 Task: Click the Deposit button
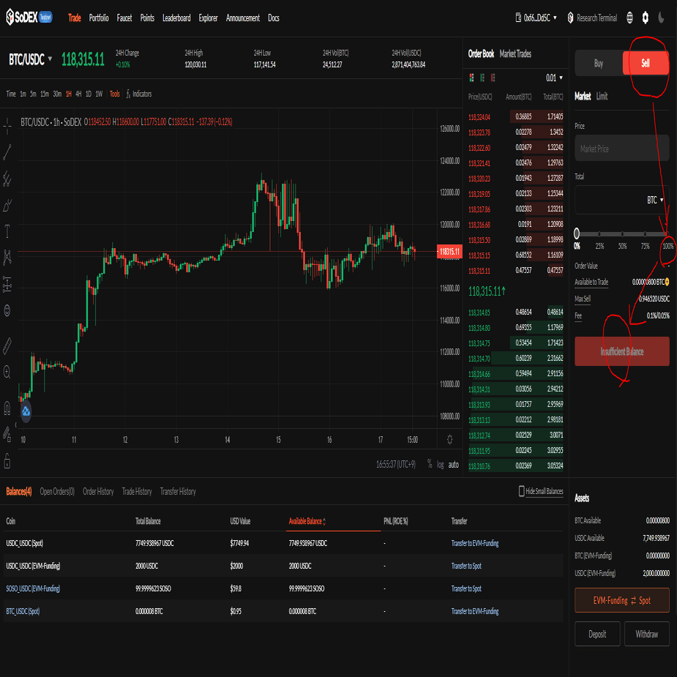(597, 634)
